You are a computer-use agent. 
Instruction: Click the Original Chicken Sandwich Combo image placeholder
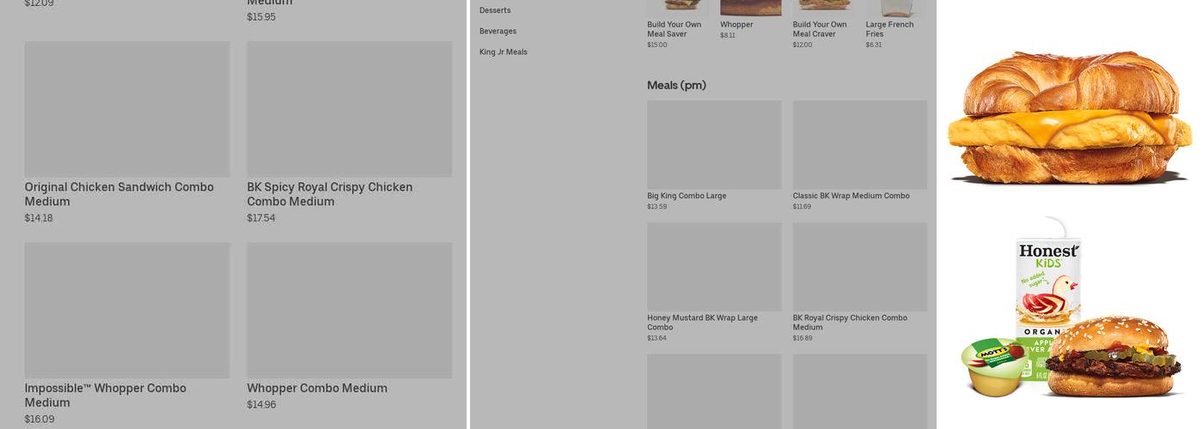click(127, 109)
